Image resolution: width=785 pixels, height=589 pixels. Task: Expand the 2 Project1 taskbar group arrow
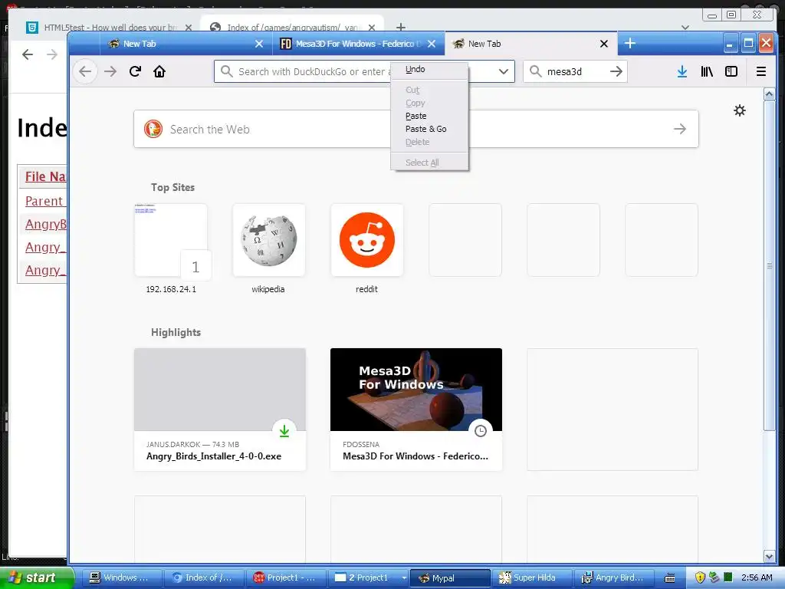point(403,577)
